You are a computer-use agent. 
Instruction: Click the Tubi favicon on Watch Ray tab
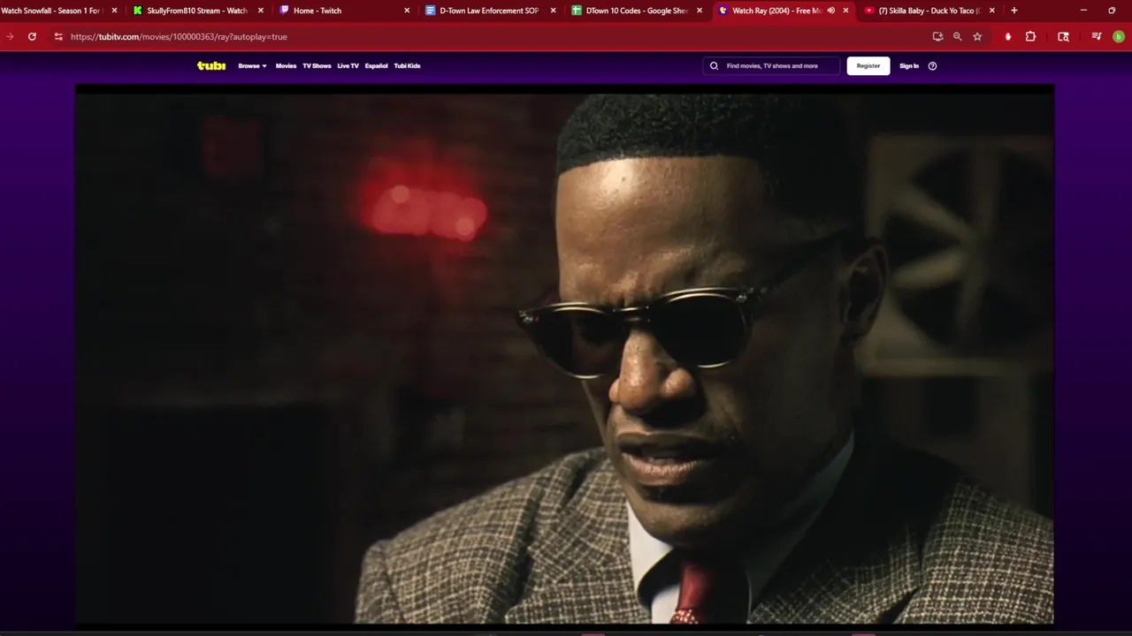(x=723, y=11)
